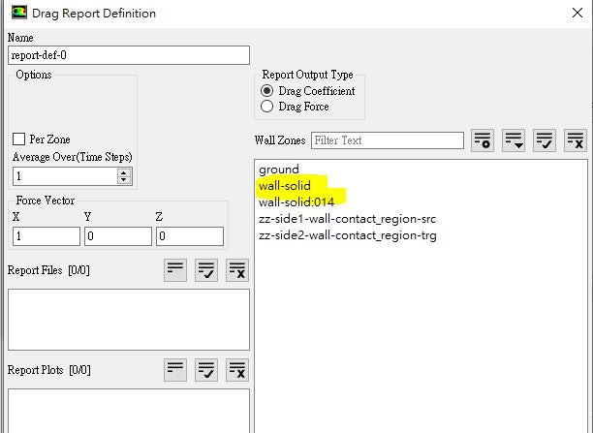Click Select All Shown icon for Report Files

206,270
